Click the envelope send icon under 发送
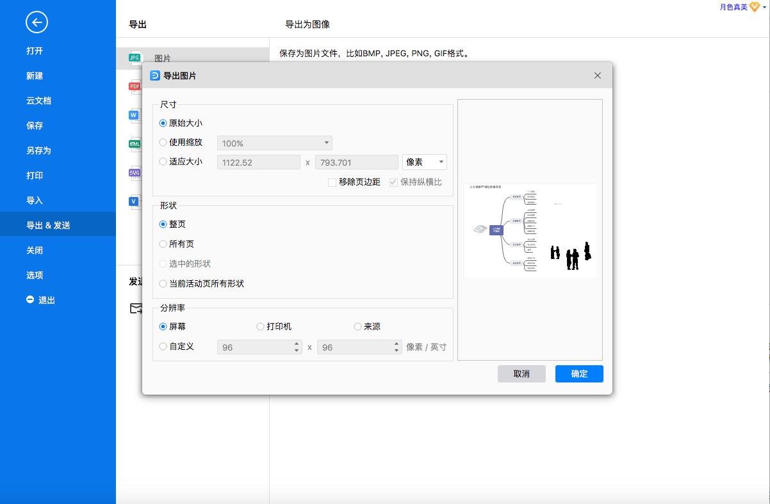Screen dimensions: 770x504 click(137, 308)
